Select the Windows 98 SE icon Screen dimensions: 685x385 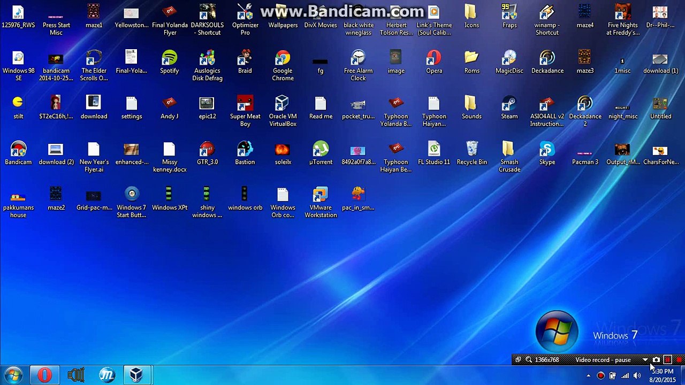click(18, 65)
